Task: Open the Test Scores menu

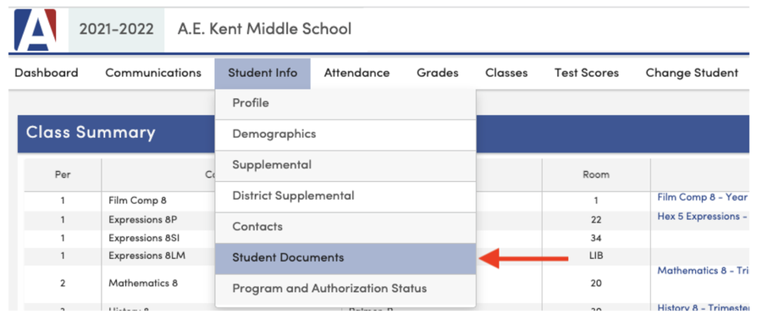Action: tap(587, 73)
